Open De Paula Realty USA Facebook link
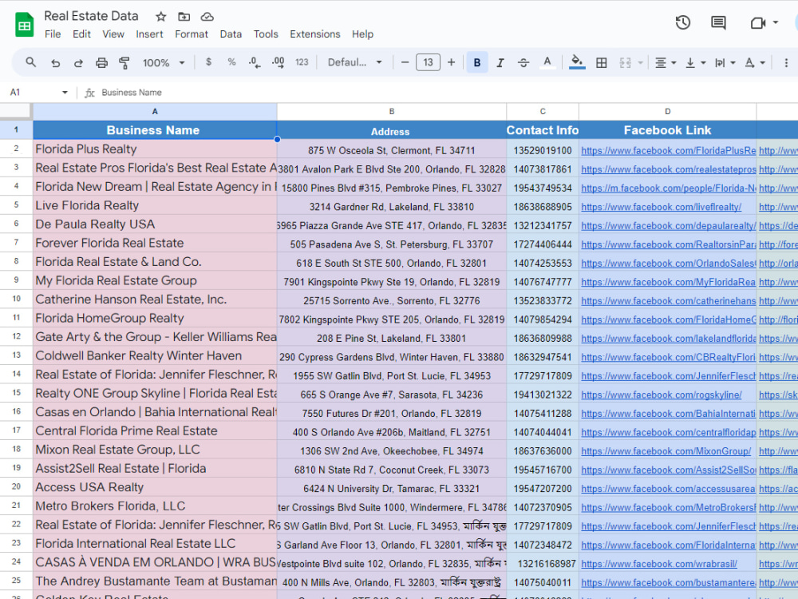The image size is (798, 599). coord(668,226)
